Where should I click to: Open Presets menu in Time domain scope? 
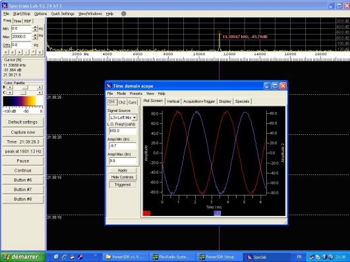click(136, 93)
